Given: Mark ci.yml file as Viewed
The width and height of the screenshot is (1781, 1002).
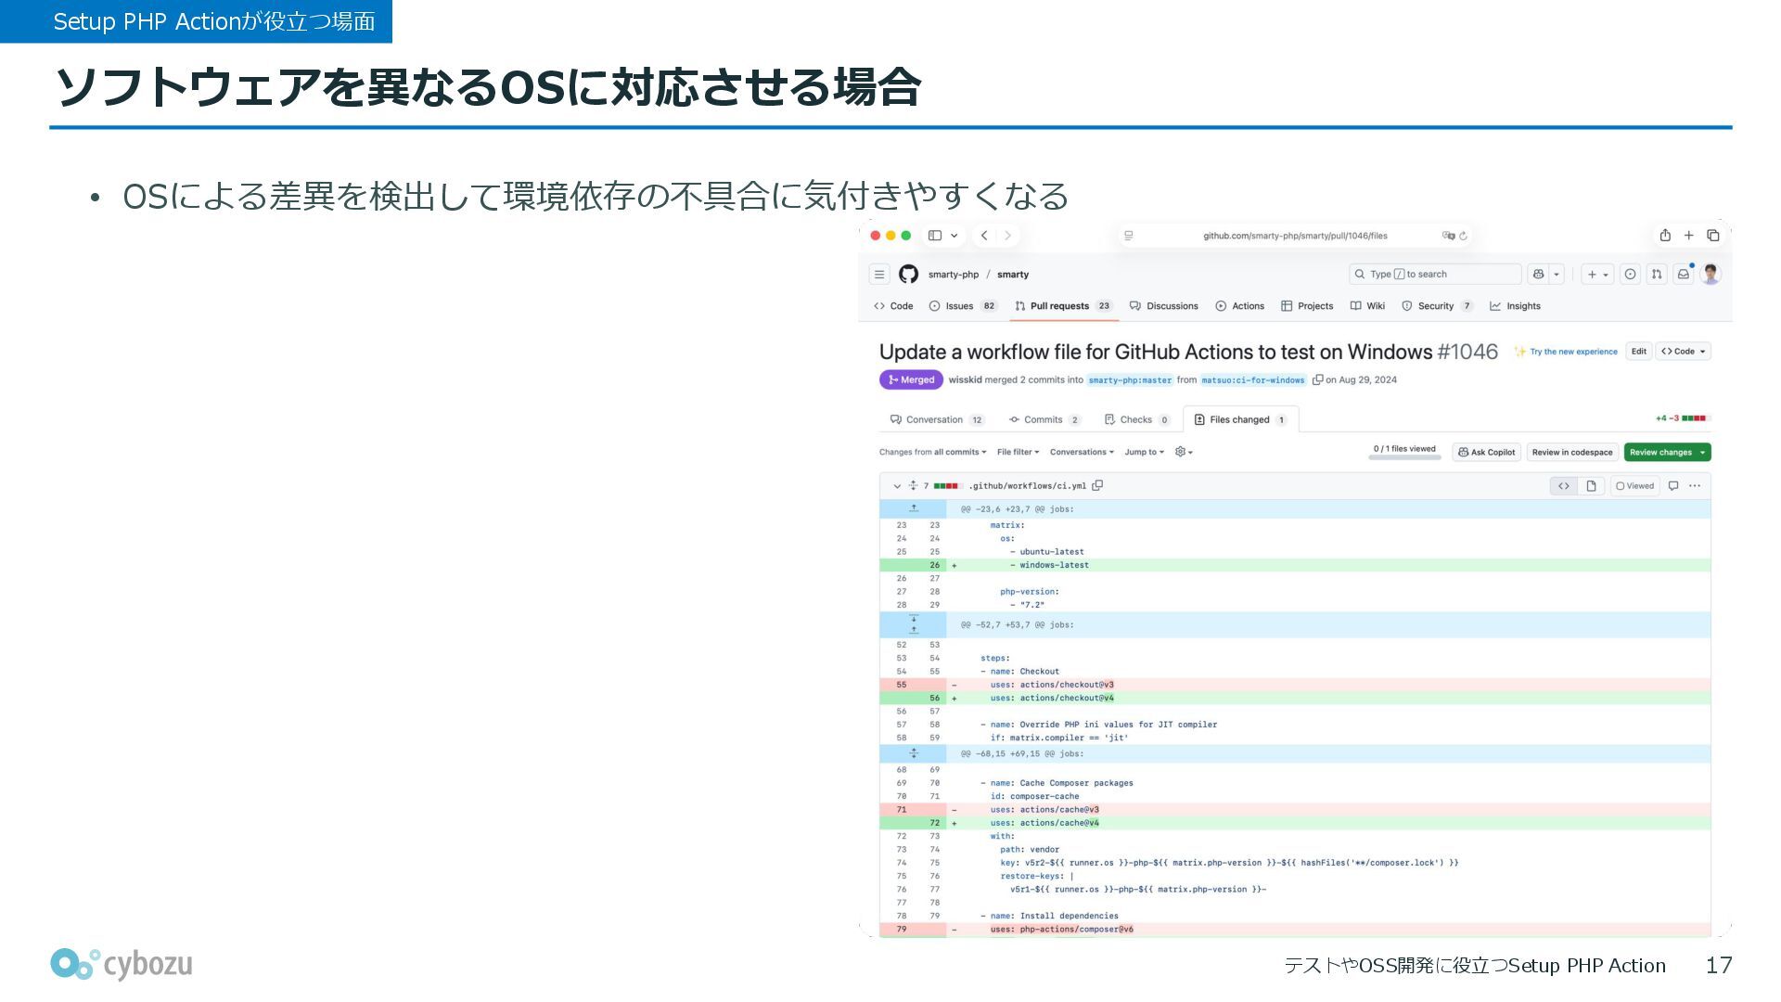Looking at the screenshot, I should pos(1634,485).
